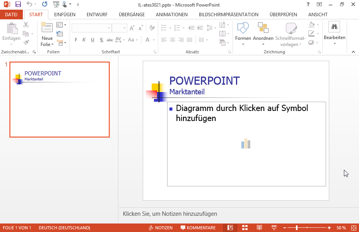Reset slide layout icon

click(60, 34)
